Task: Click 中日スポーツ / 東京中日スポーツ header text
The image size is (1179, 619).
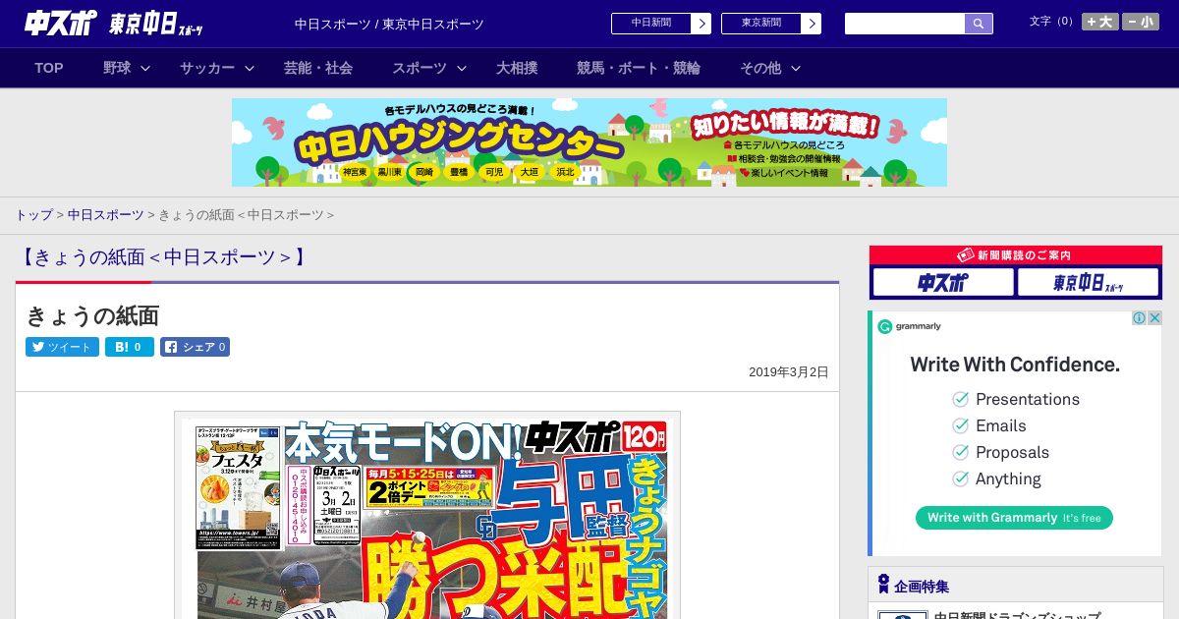Action: tap(389, 24)
